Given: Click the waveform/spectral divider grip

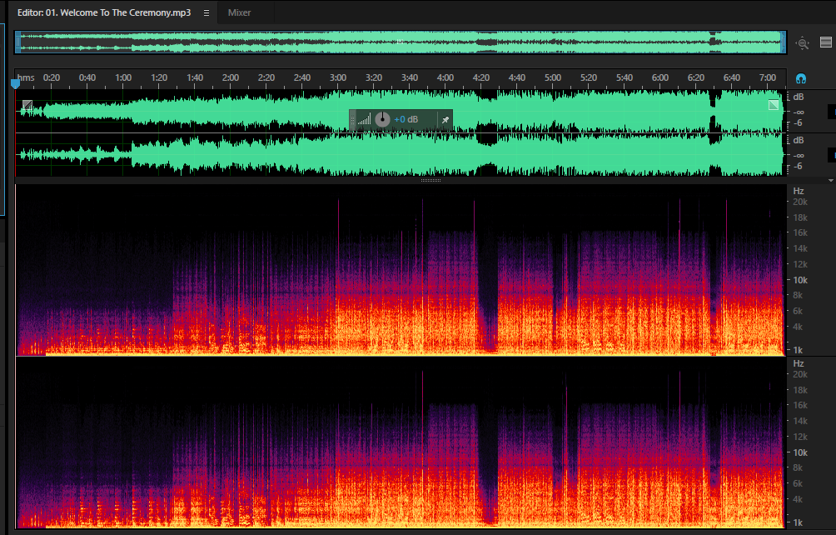Looking at the screenshot, I should (x=430, y=180).
